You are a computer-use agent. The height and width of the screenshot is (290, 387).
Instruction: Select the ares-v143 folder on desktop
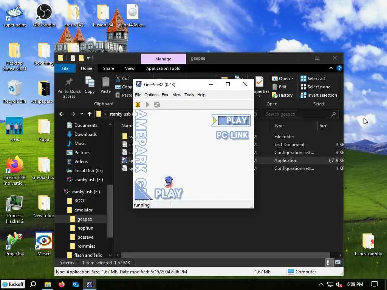(74, 15)
